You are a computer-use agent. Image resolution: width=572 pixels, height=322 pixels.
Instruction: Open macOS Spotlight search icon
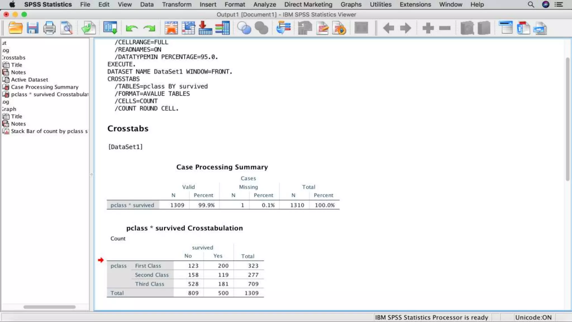point(531,4)
